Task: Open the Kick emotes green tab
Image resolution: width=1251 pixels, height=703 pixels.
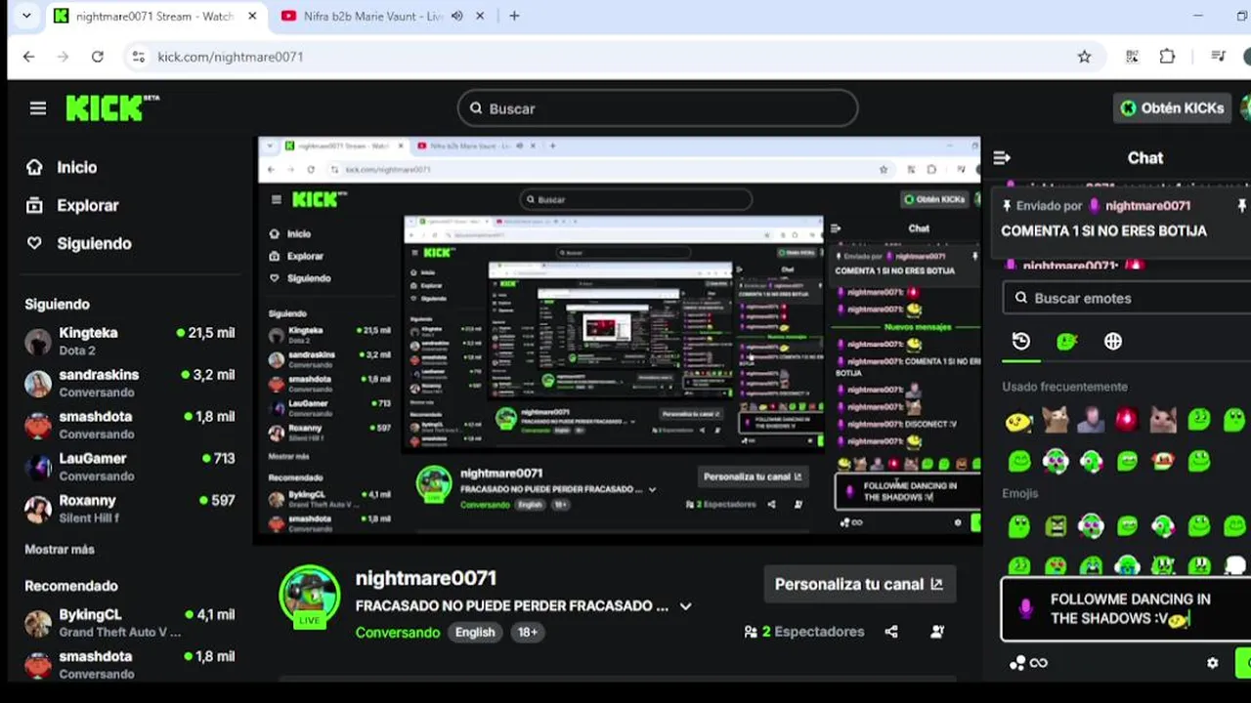Action: 1066,342
